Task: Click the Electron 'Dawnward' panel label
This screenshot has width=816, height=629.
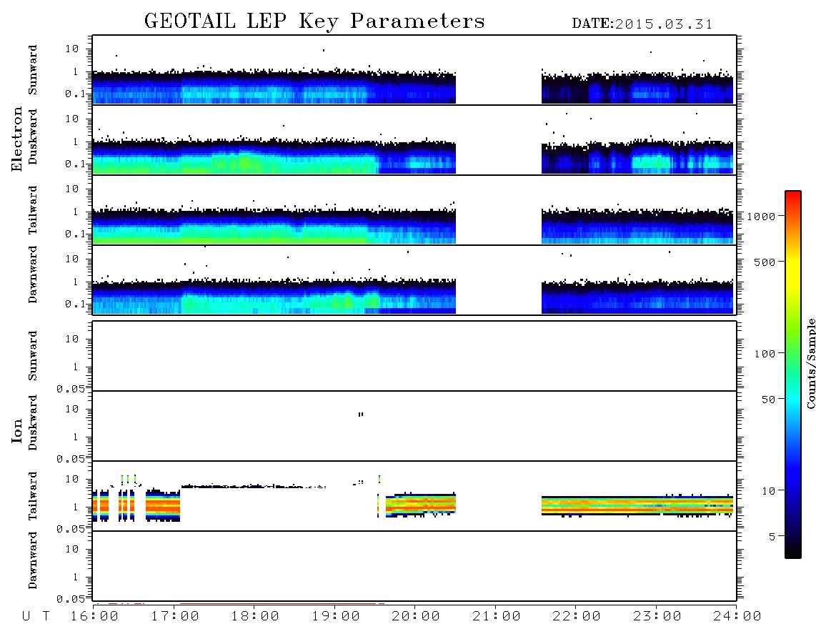Action: pos(33,274)
